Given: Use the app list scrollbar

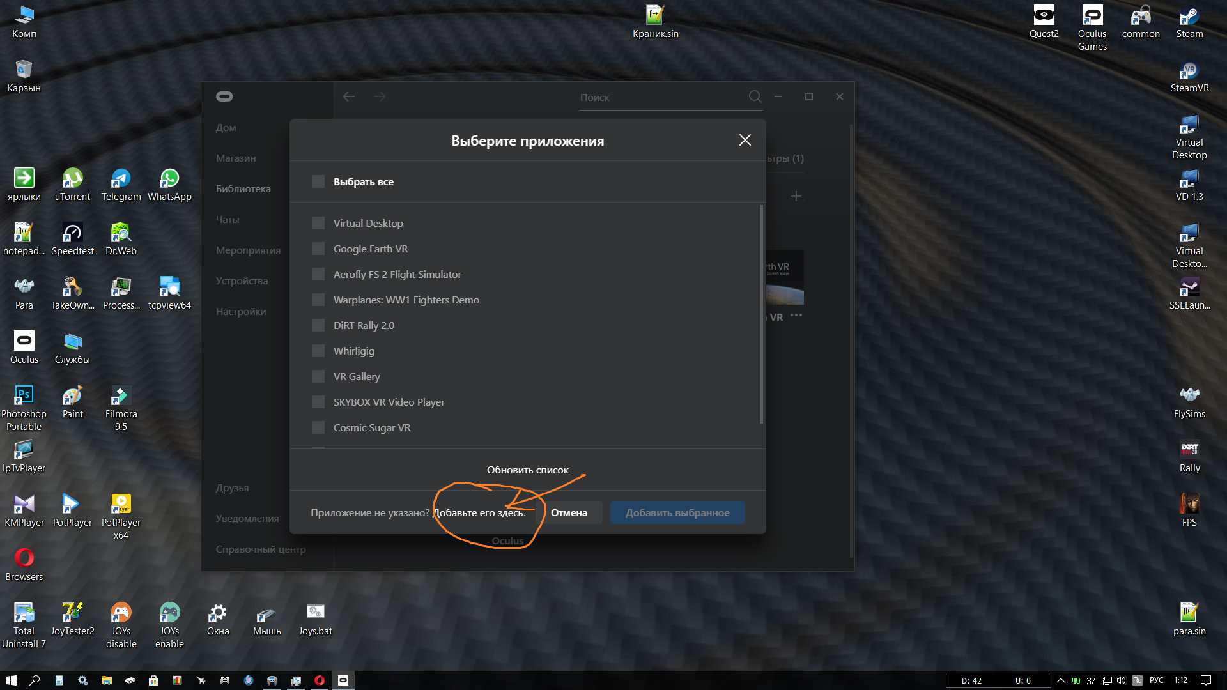Looking at the screenshot, I should [761, 314].
